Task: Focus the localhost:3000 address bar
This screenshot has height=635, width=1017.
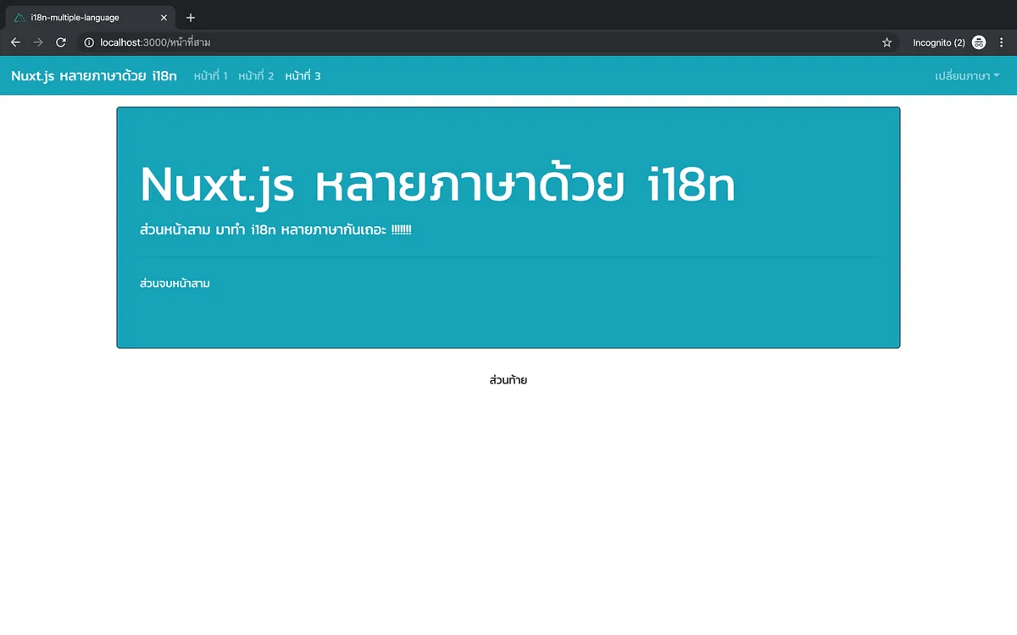Action: click(487, 42)
